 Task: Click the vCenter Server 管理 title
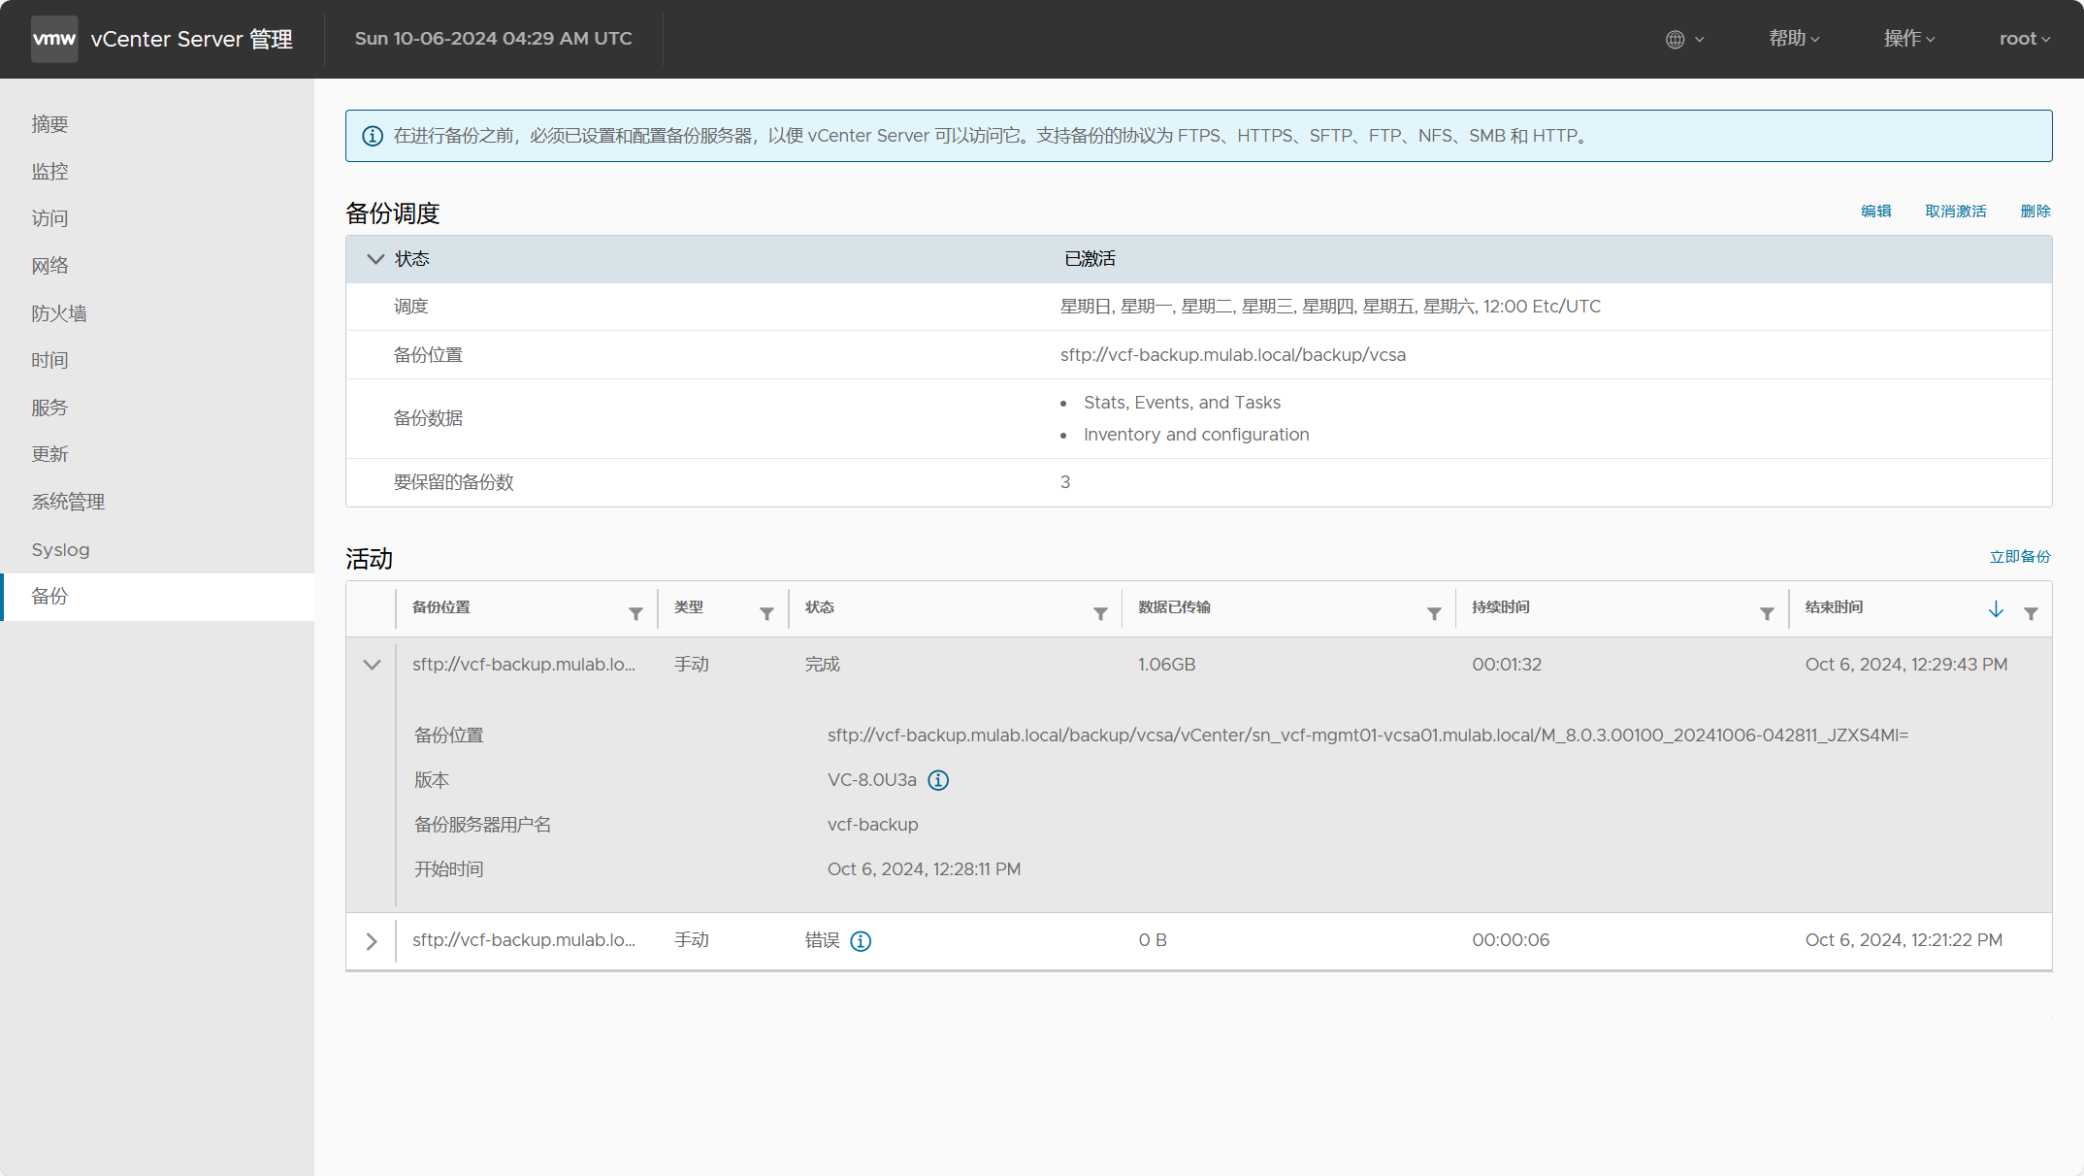point(191,39)
